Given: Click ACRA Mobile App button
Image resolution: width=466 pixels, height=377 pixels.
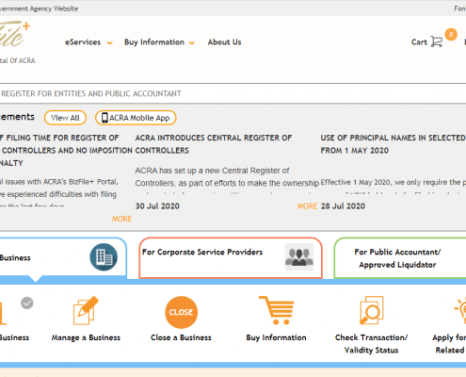Looking at the screenshot, I should pyautogui.click(x=136, y=118).
